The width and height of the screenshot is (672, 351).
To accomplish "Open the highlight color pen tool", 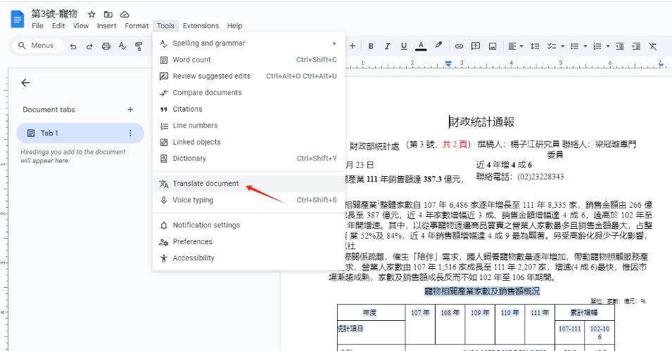I will point(438,46).
